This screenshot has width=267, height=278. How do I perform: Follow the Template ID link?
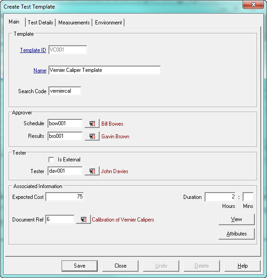[x=33, y=50]
